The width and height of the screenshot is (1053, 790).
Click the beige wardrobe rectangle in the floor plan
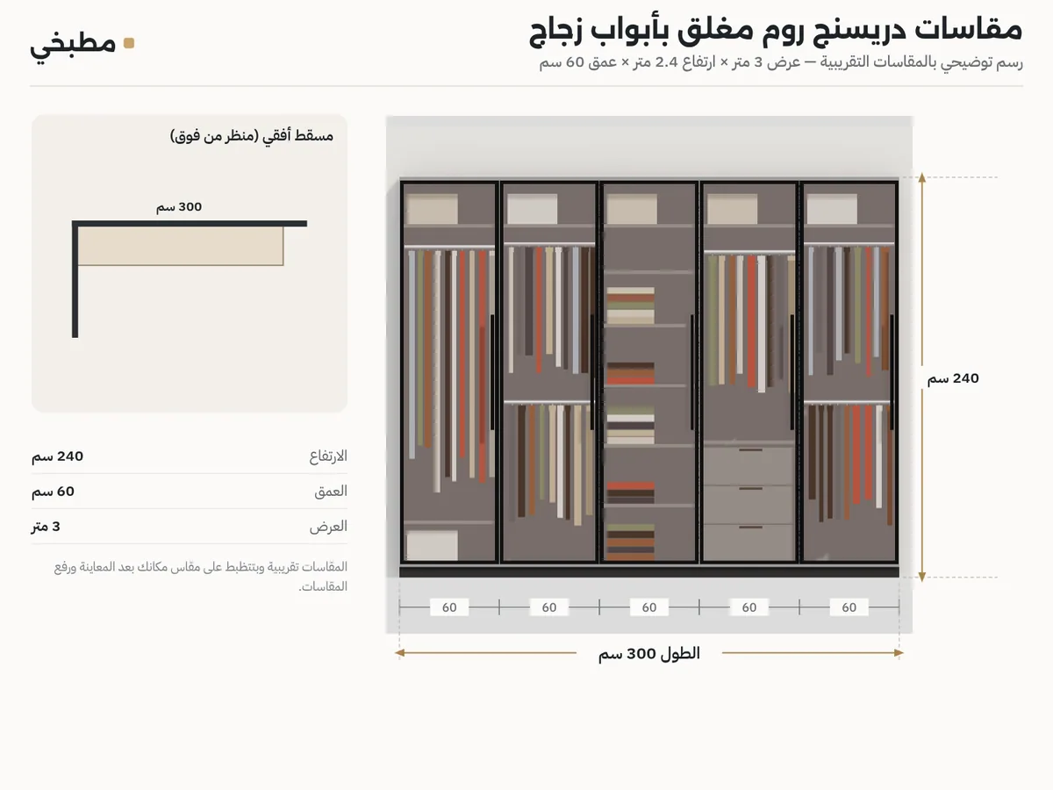pos(181,246)
